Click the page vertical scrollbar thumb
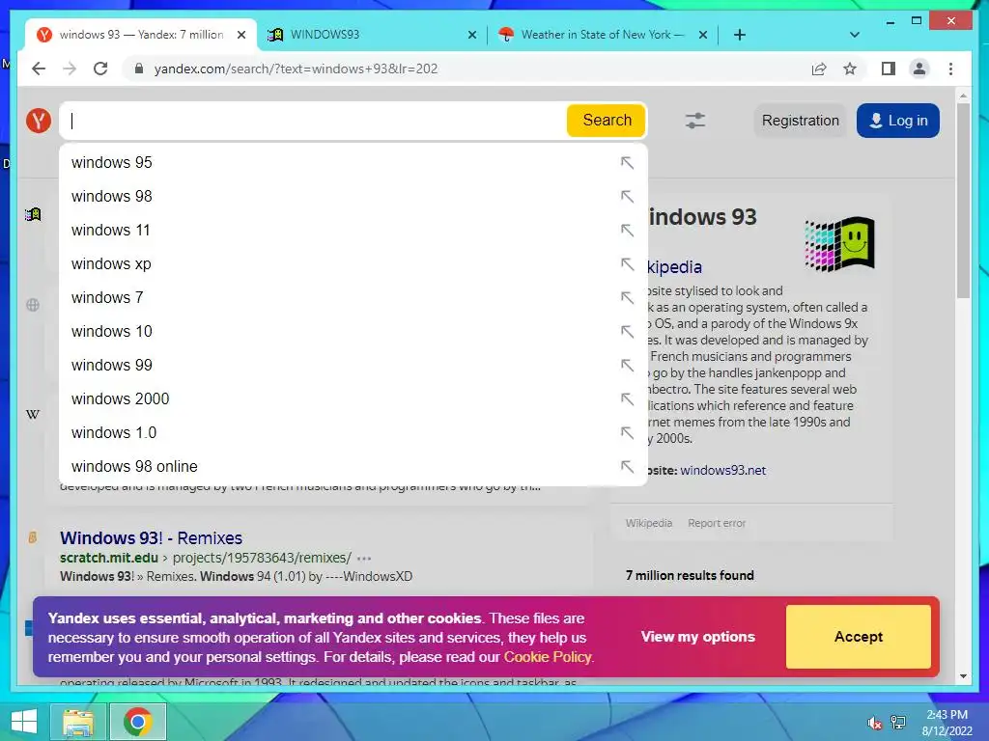989x741 pixels. (963, 201)
